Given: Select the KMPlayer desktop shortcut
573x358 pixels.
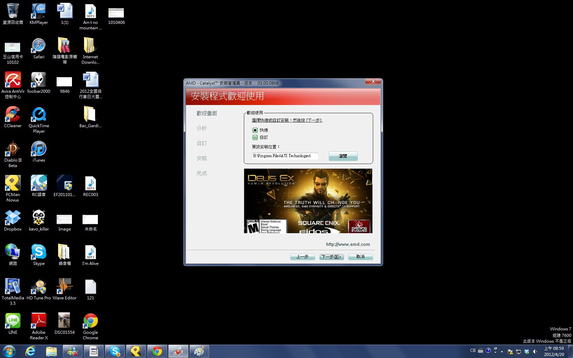Looking at the screenshot, I should pyautogui.click(x=39, y=14).
